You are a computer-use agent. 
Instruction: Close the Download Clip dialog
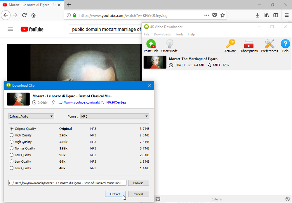click(x=149, y=85)
